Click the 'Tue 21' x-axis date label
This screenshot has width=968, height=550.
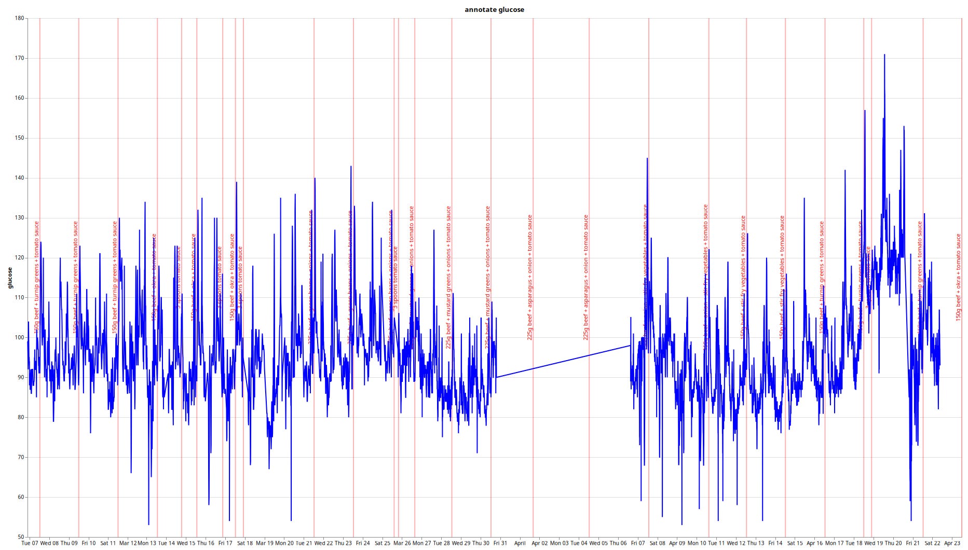(x=304, y=544)
